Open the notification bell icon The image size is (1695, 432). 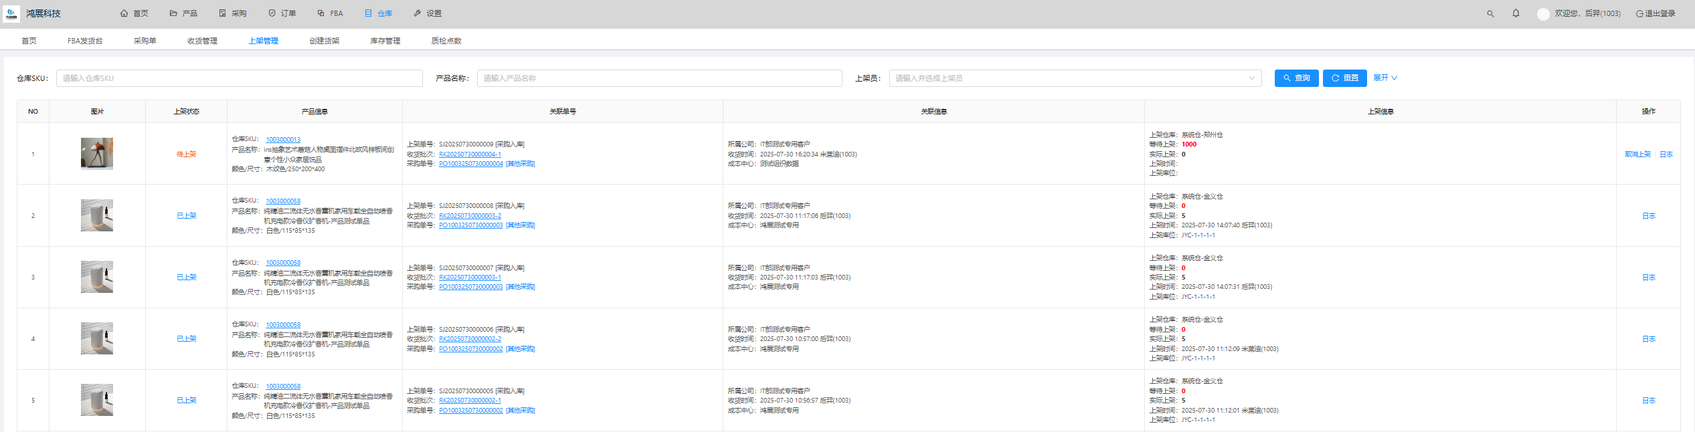coord(1516,13)
